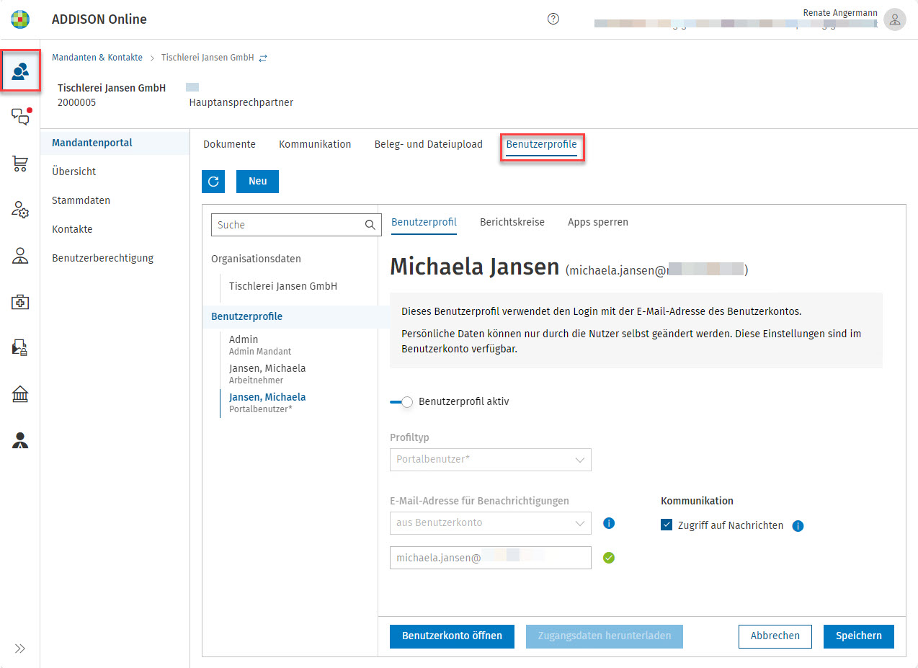918x668 pixels.
Task: Refresh the user profiles list
Action: pos(213,182)
